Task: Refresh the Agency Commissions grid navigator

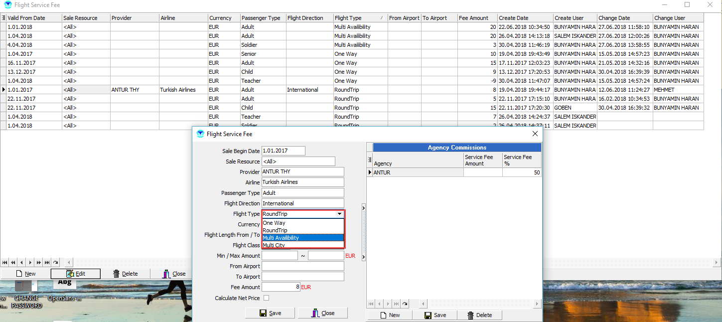Action: coord(405,304)
